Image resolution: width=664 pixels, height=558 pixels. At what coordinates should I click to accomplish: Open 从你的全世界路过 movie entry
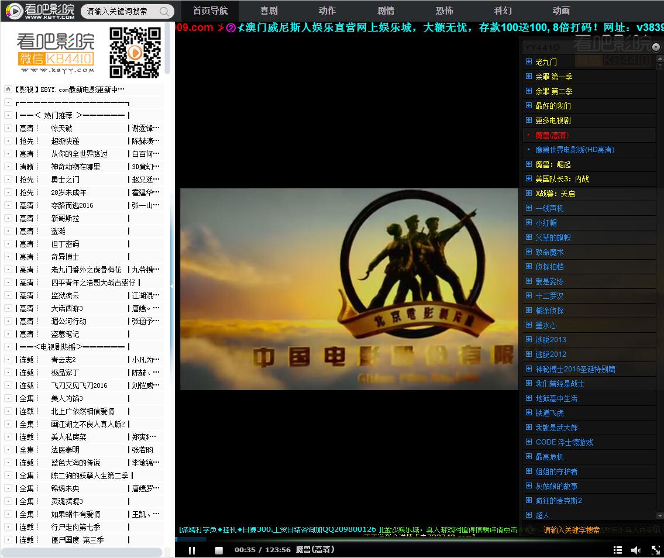[79, 154]
